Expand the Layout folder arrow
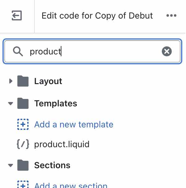 pos(11,81)
